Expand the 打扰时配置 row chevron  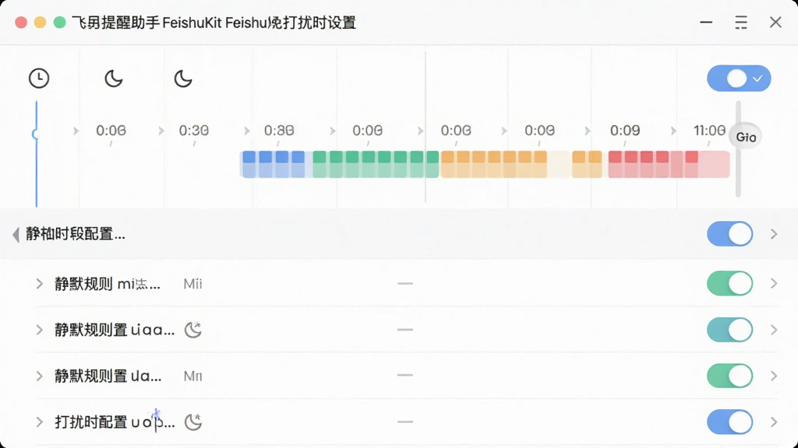39,422
